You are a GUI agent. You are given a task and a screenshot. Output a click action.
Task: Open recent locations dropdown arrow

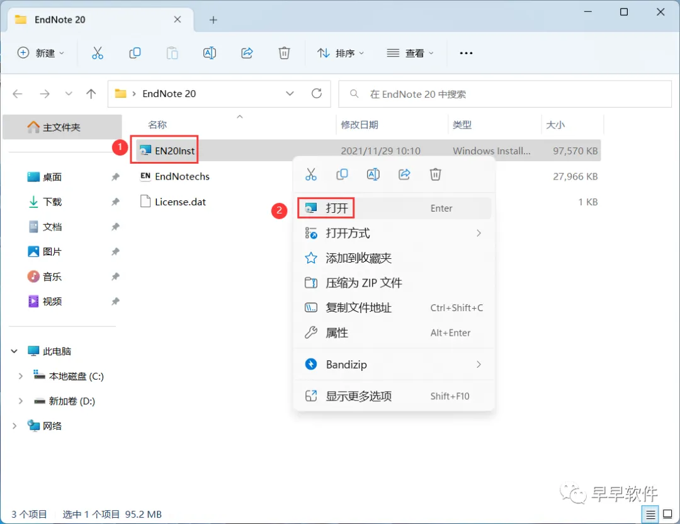[69, 94]
